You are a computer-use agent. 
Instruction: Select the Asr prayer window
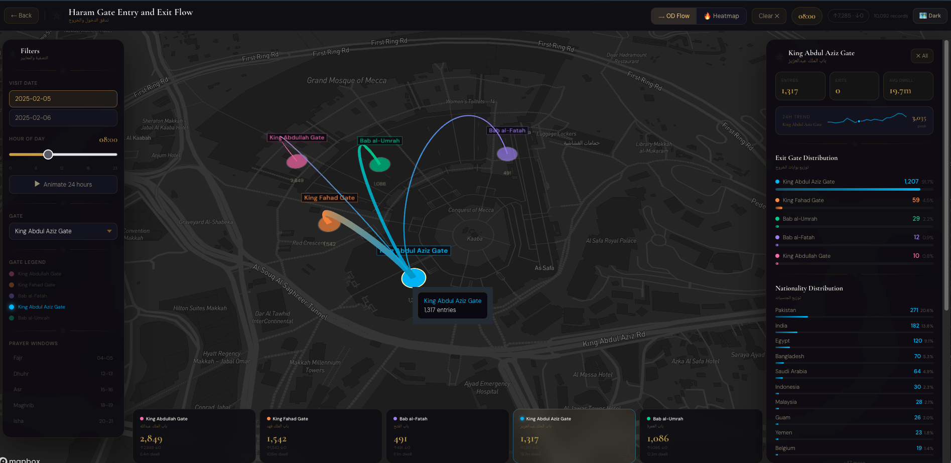(63, 389)
